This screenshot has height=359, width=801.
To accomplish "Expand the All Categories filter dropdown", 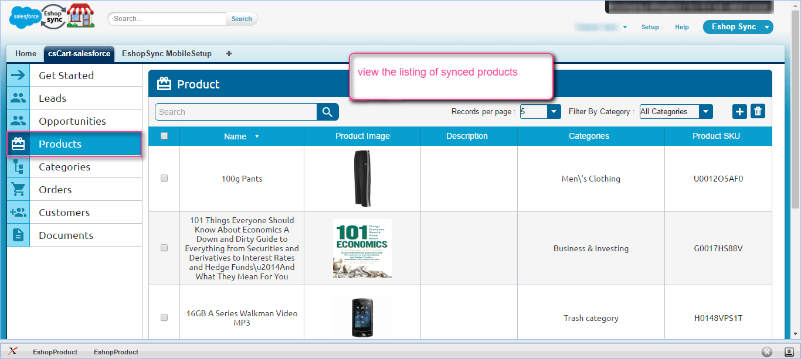I will click(706, 111).
